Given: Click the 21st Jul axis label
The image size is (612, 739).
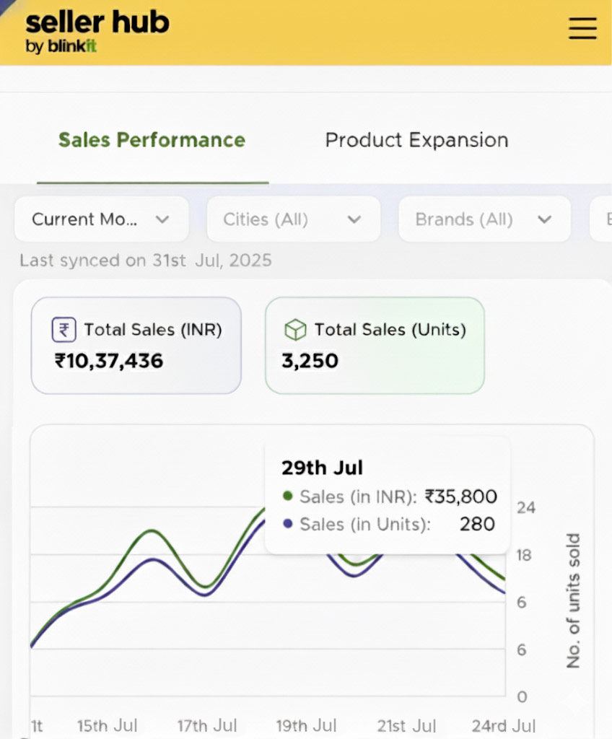Looking at the screenshot, I should pyautogui.click(x=406, y=725).
